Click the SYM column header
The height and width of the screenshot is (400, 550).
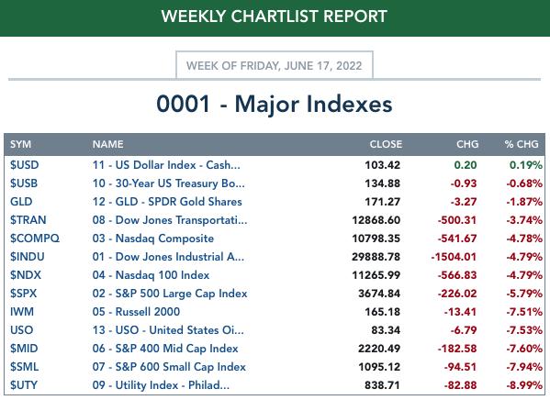click(20, 144)
